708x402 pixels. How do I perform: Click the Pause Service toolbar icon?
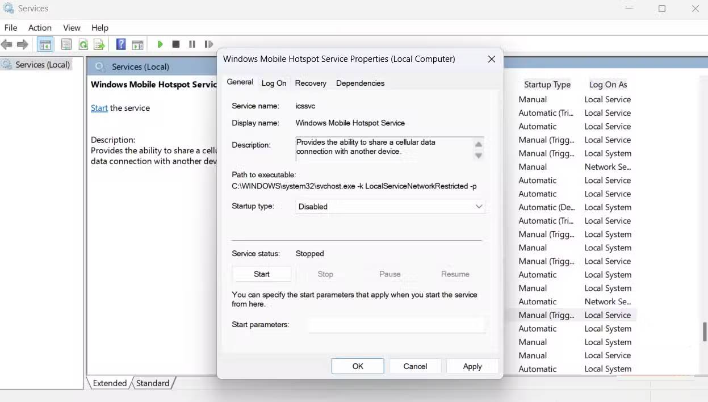191,44
